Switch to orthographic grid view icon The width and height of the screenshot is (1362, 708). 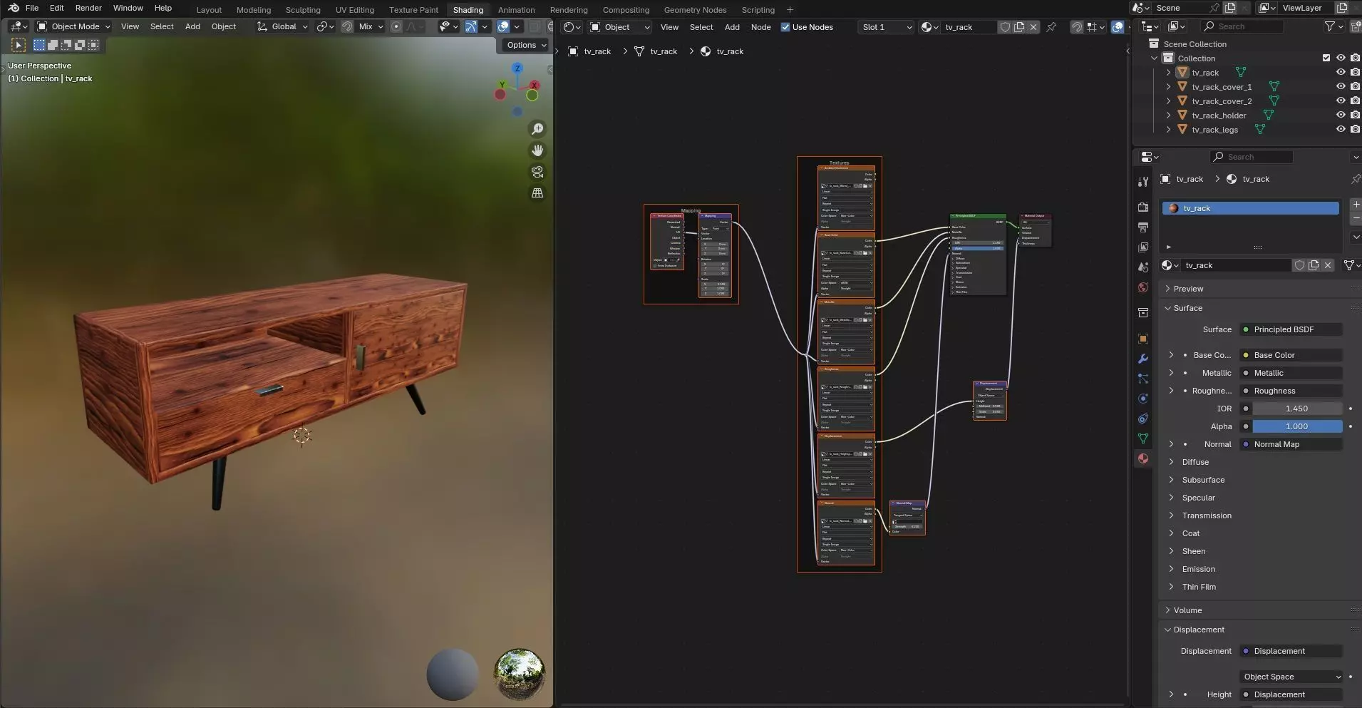click(537, 193)
